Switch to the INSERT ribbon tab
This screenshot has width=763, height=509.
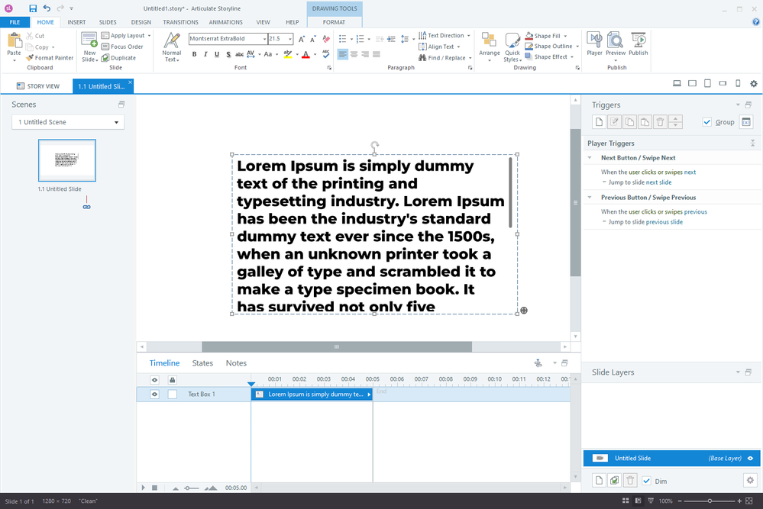click(x=76, y=22)
